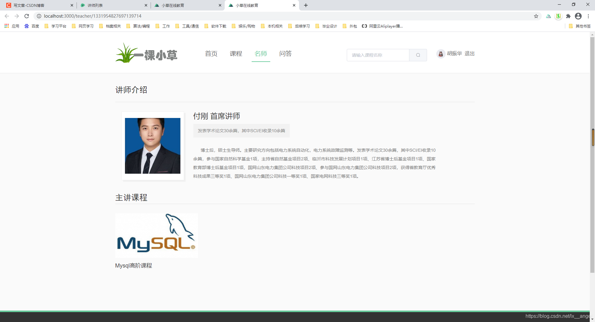The image size is (595, 322).
Task: Click the 付刚 首席讲师 name heading
Action: (x=217, y=116)
